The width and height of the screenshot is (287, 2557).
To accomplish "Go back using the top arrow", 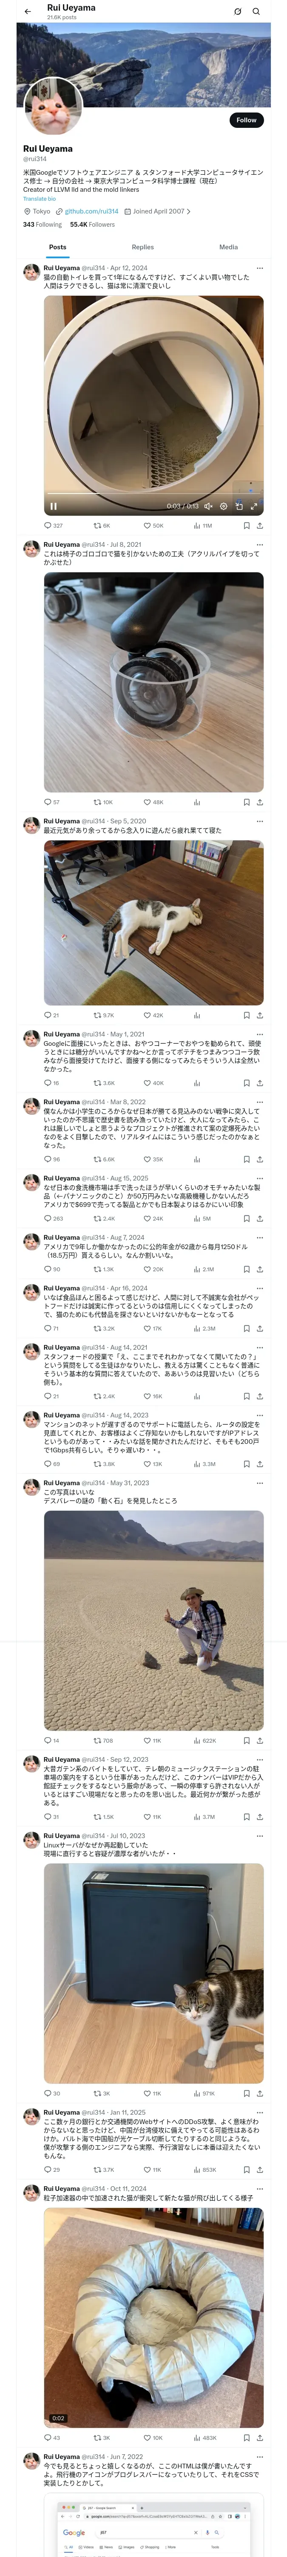I will coord(28,12).
